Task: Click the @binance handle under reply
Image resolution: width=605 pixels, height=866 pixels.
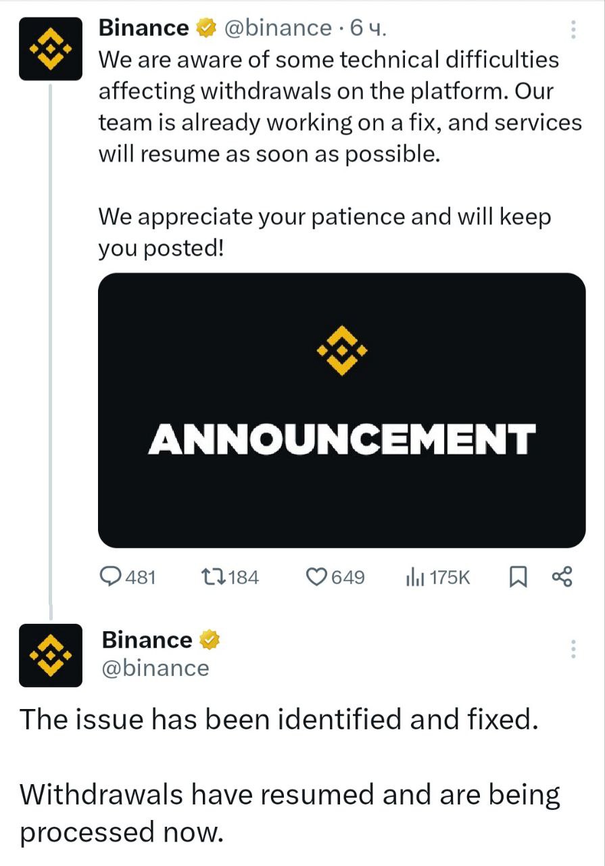Action: [x=155, y=668]
